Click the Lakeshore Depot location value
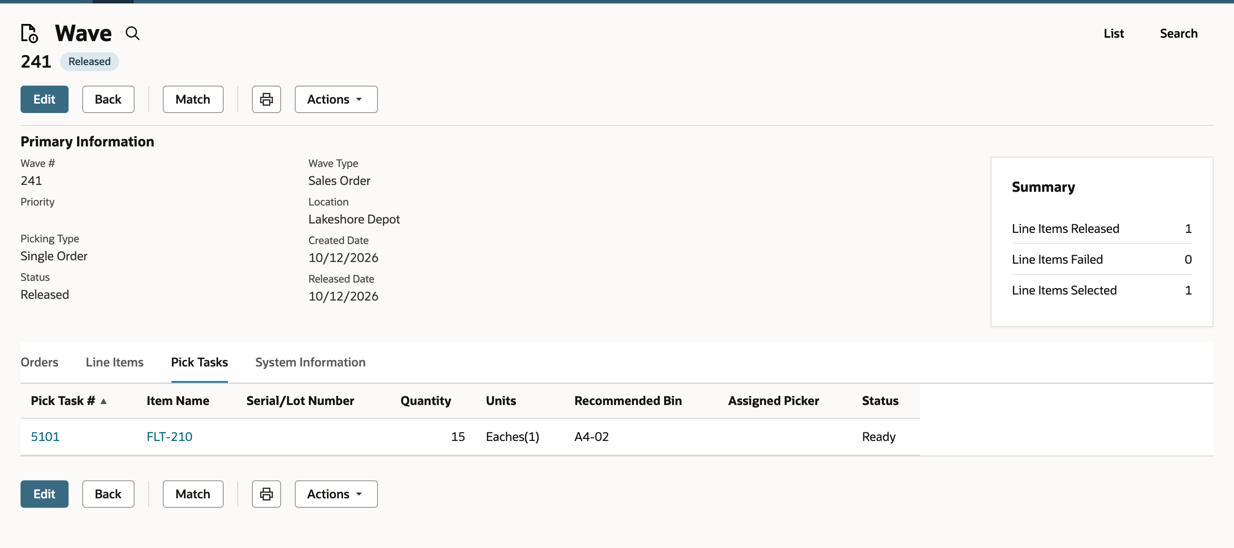Image resolution: width=1234 pixels, height=548 pixels. (x=354, y=219)
